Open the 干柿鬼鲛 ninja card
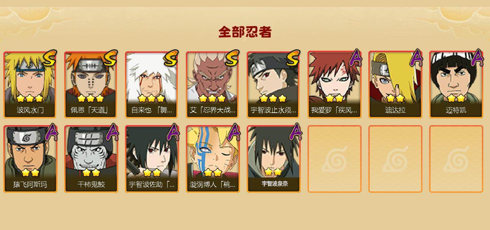The image size is (490, 230). [91, 159]
